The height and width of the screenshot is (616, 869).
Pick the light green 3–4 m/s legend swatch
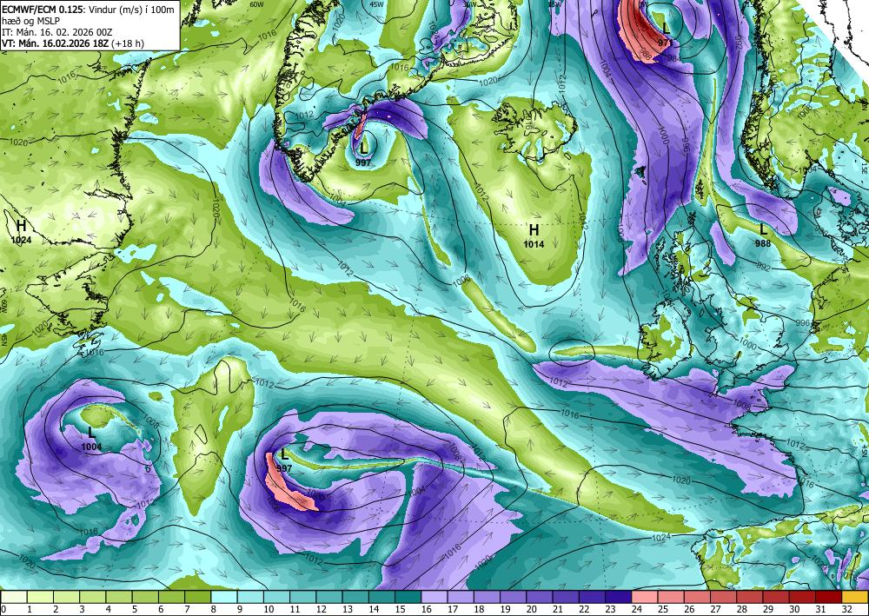coord(93,597)
